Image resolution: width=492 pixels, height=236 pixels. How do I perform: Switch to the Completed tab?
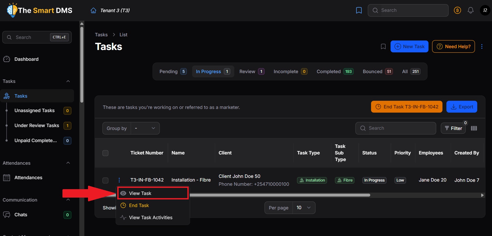(335, 72)
